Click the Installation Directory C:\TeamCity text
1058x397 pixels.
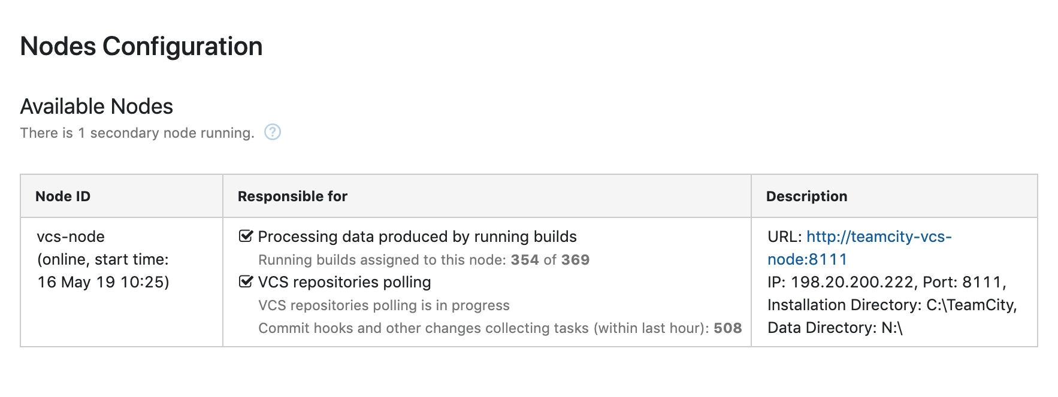(892, 305)
